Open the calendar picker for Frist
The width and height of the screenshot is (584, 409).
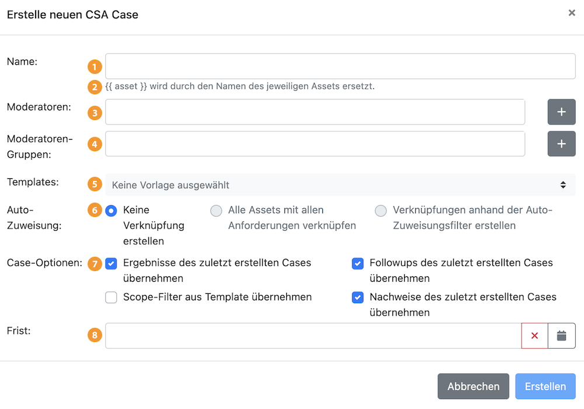561,335
